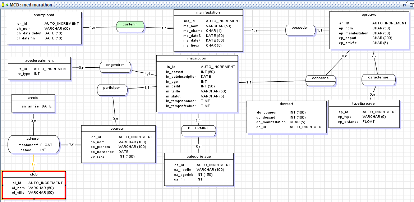
Task: Click the manifestation entity header
Action: [208, 13]
